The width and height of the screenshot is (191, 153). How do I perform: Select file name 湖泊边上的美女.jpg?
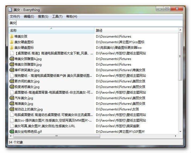28,109
